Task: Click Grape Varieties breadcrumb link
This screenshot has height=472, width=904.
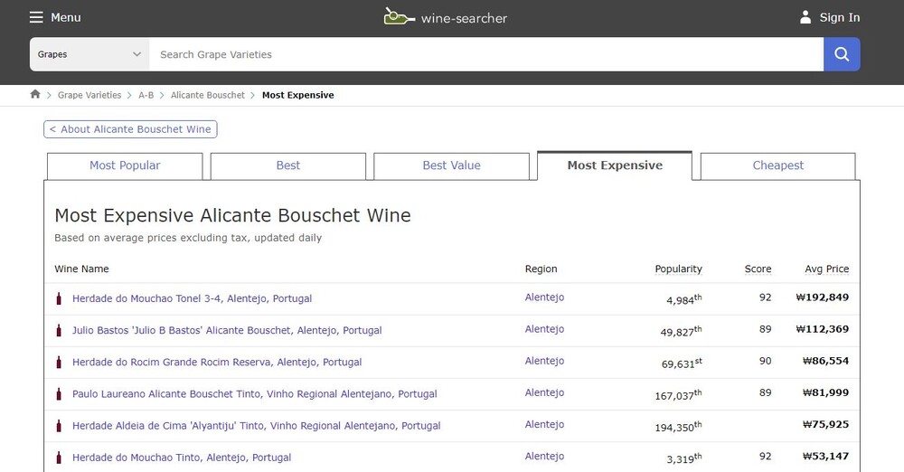Action: click(x=89, y=95)
